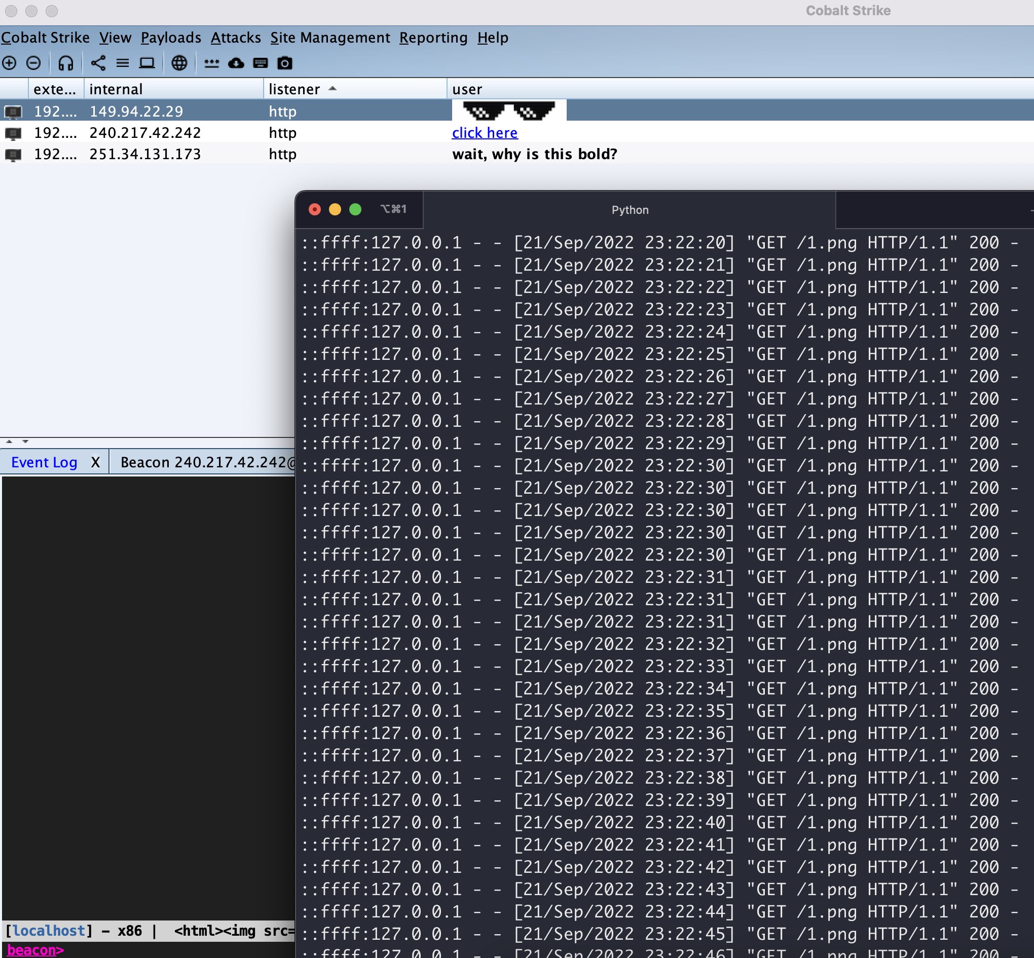Open the View menu
Viewport: 1034px width, 958px height.
115,38
